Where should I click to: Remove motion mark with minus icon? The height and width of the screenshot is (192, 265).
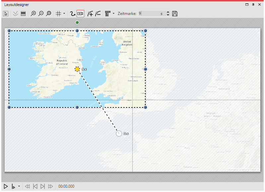point(98,14)
